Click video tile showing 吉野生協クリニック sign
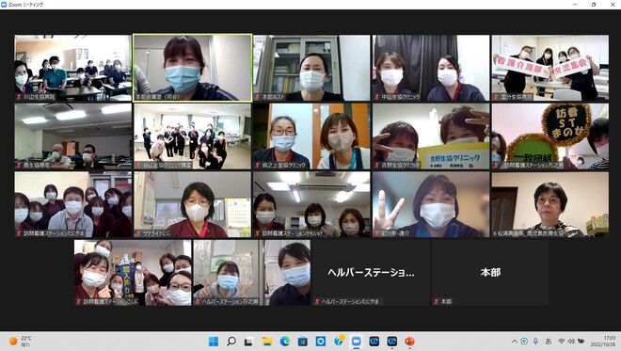Screen dimensions: 621x351 [431, 136]
